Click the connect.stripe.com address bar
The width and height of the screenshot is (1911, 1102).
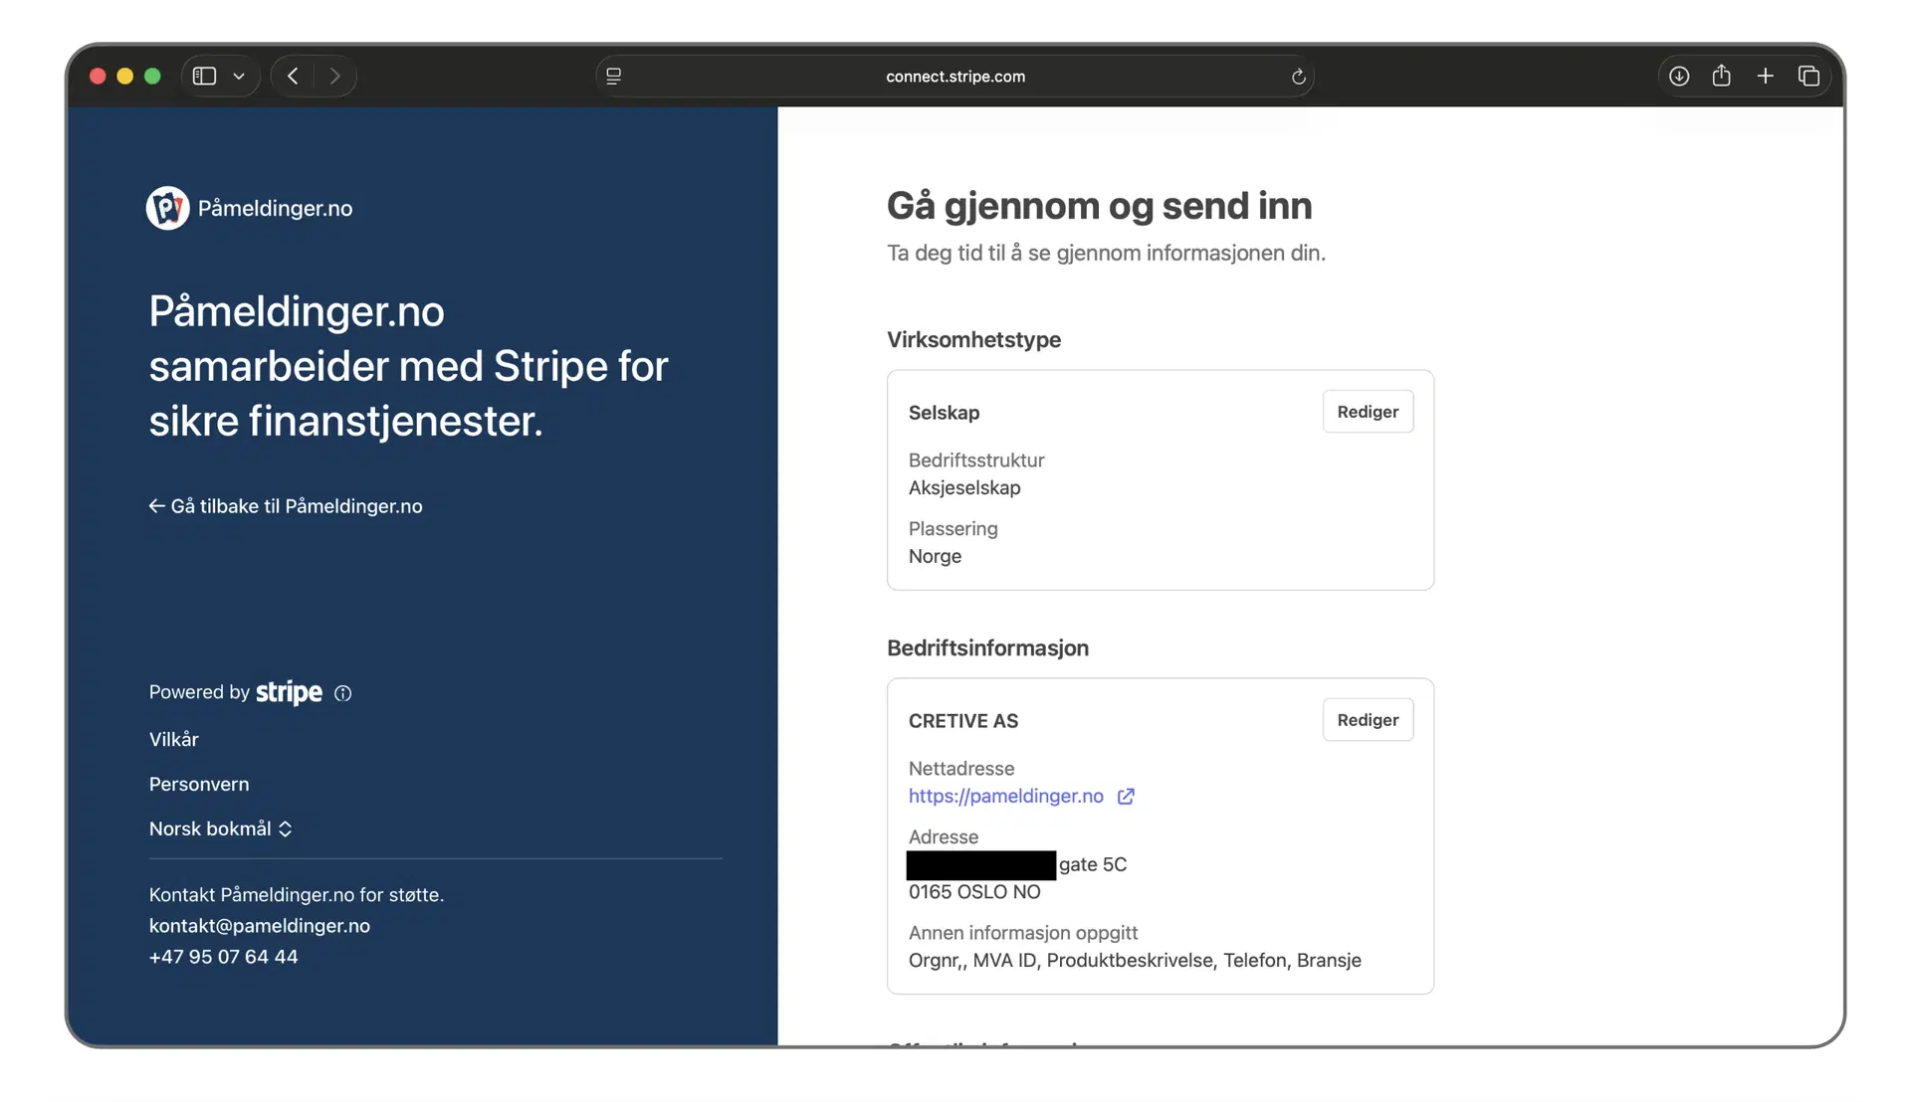(955, 76)
